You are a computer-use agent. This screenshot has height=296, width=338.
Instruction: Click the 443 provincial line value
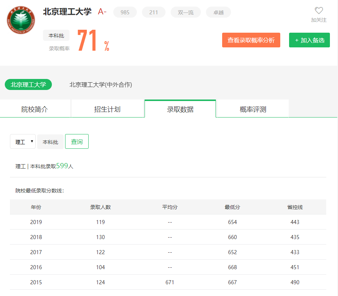pyautogui.click(x=295, y=222)
